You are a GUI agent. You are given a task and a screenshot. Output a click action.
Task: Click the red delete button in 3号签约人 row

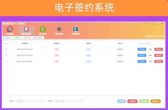pos(159,61)
